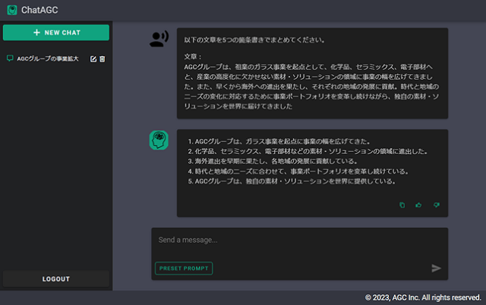Click the chat bubble icon beside AGCグループの事業拡大
Viewport: 486px width, 305px height.
(x=9, y=58)
